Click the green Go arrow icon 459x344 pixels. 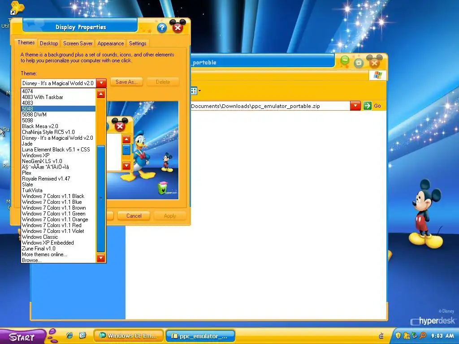367,106
